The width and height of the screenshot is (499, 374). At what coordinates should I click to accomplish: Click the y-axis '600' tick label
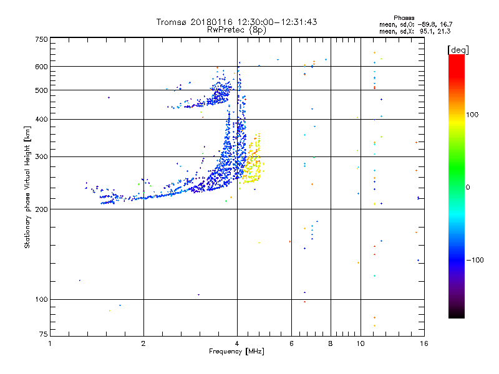pyautogui.click(x=41, y=67)
